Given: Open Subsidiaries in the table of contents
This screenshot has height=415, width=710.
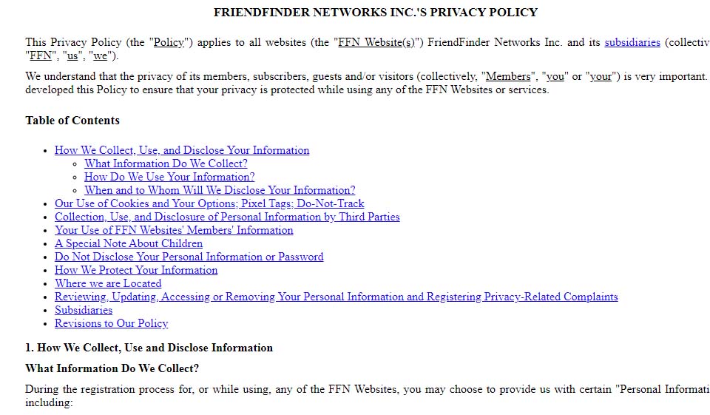Looking at the screenshot, I should (84, 310).
